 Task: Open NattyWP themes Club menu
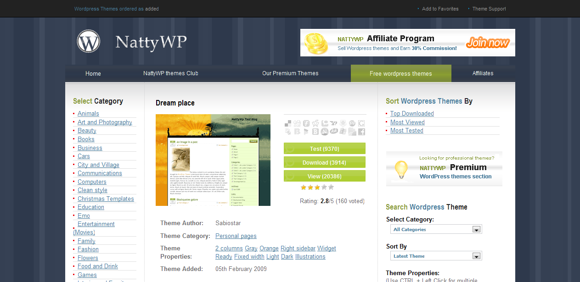click(x=171, y=73)
